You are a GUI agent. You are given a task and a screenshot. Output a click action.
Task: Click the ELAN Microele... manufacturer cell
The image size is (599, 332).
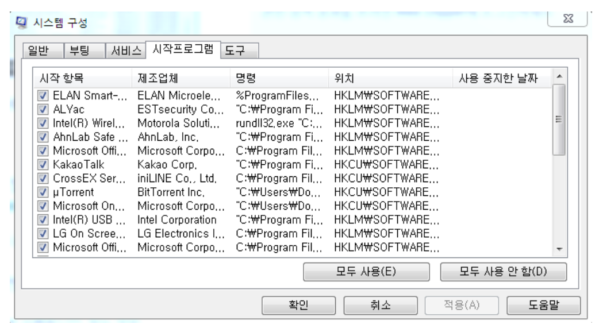click(179, 95)
